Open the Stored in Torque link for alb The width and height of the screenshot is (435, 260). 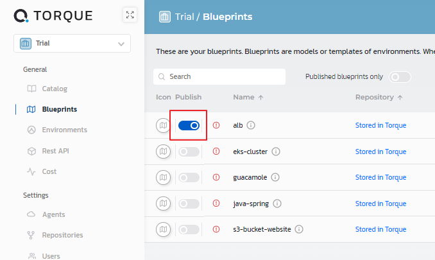pyautogui.click(x=380, y=126)
